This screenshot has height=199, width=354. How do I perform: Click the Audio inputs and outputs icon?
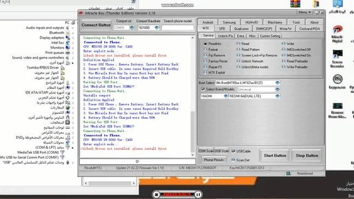click(x=67, y=28)
